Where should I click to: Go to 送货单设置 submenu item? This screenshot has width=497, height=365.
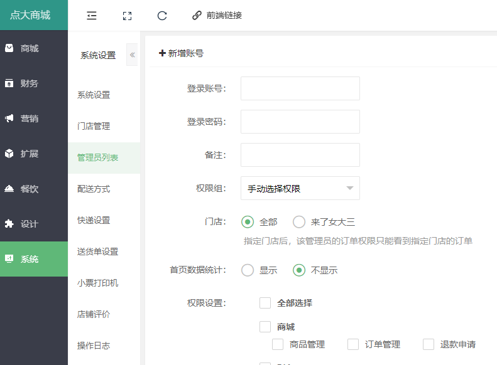coord(97,251)
